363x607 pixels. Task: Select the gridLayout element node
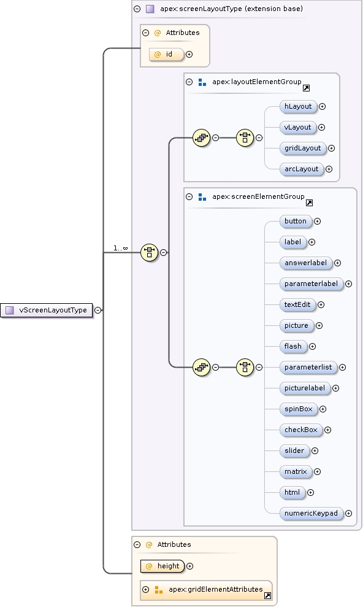point(303,149)
